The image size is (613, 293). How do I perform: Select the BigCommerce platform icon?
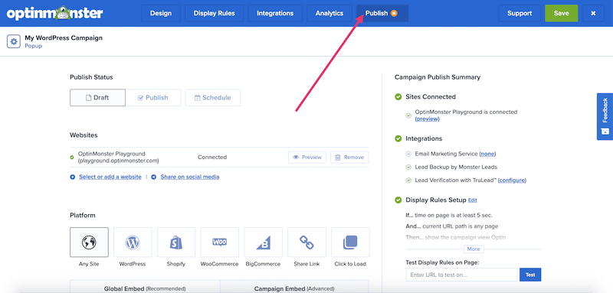263,243
